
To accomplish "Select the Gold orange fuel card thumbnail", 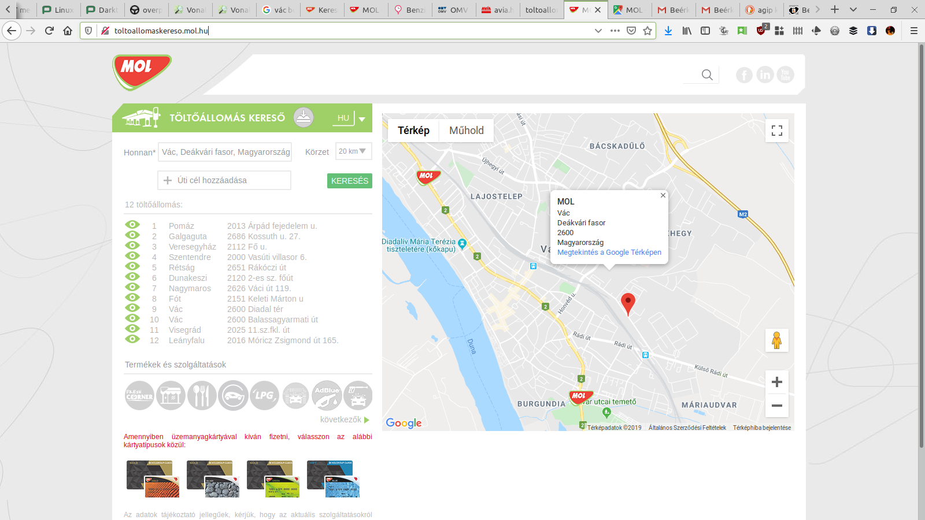I will 153,478.
